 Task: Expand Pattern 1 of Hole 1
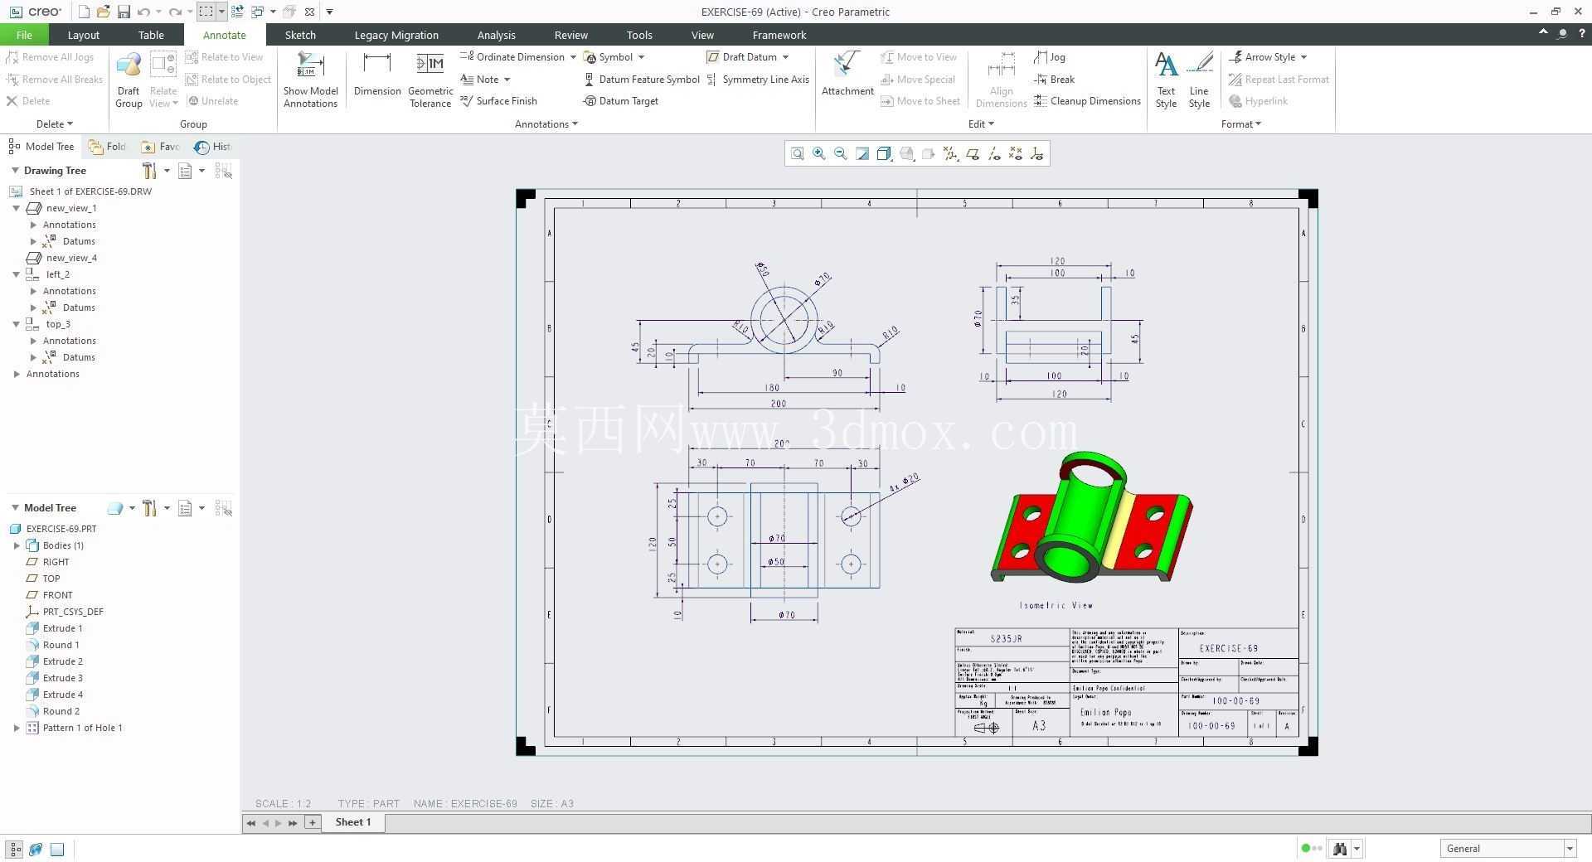(x=17, y=728)
